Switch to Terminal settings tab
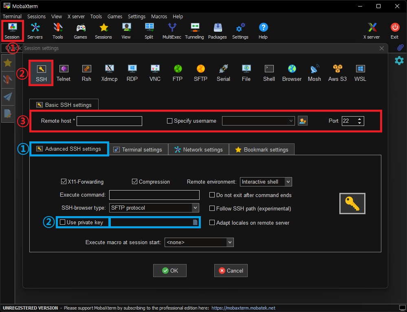Screen dimensions: 407x312 139,149
